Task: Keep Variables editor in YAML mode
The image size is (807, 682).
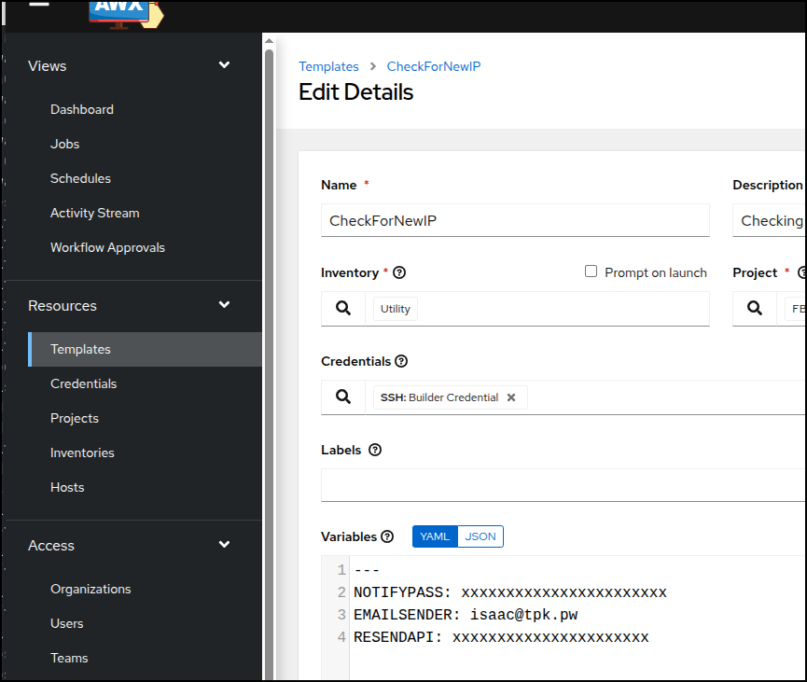Action: pos(434,536)
